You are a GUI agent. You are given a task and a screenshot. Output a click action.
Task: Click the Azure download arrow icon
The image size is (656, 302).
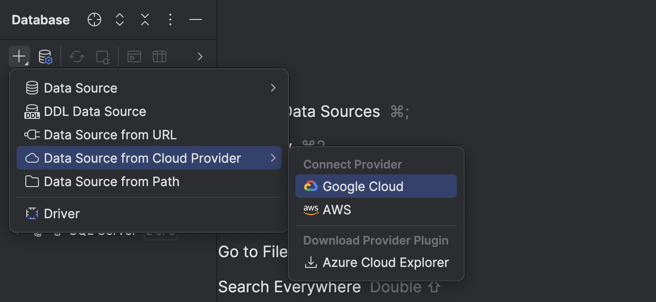pyautogui.click(x=310, y=263)
